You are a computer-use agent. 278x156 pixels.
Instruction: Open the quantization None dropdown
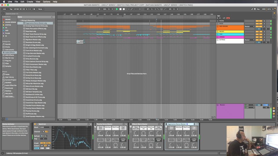click(x=41, y=9)
